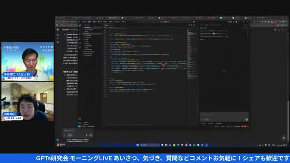
Task: Send the message in VS Code chat panel
Action: pyautogui.click(x=246, y=120)
